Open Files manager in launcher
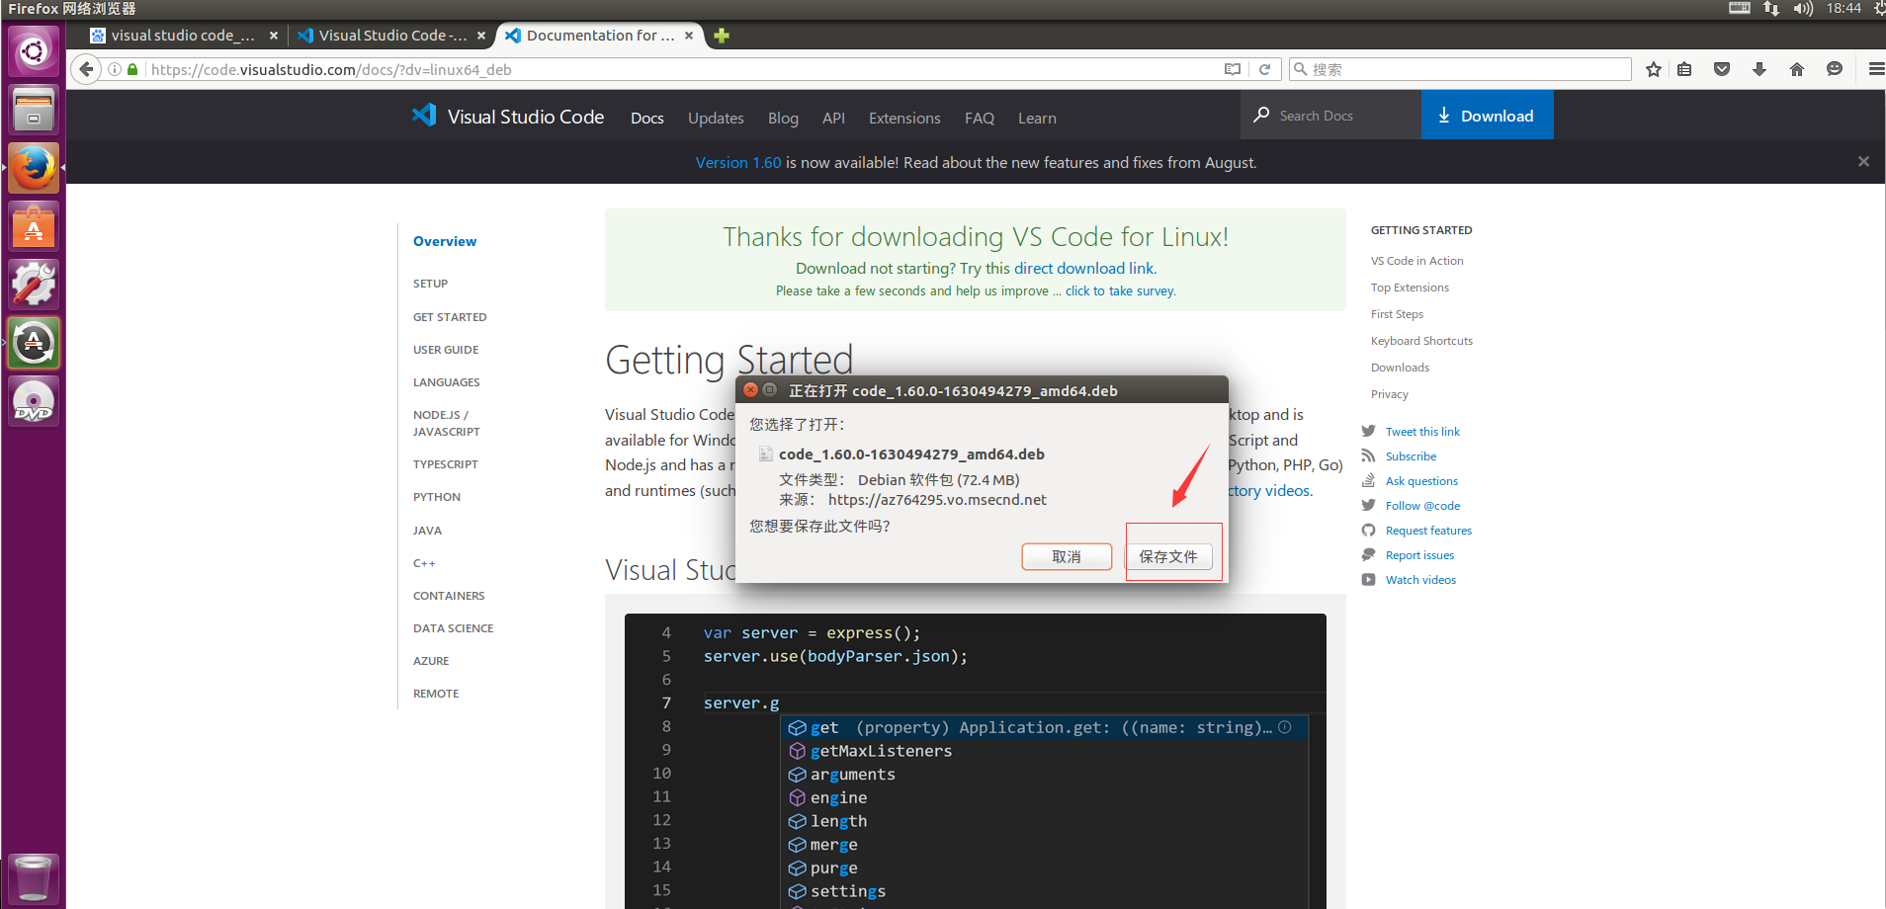Image resolution: width=1886 pixels, height=909 pixels. [34, 109]
